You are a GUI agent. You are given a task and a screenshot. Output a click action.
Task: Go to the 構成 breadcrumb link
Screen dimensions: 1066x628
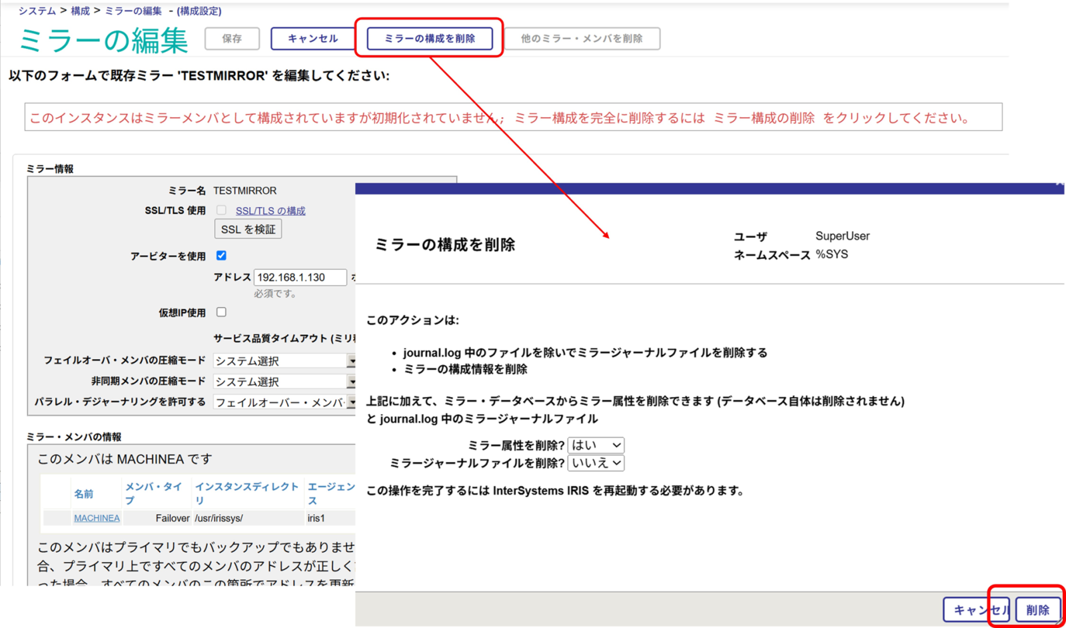point(80,11)
